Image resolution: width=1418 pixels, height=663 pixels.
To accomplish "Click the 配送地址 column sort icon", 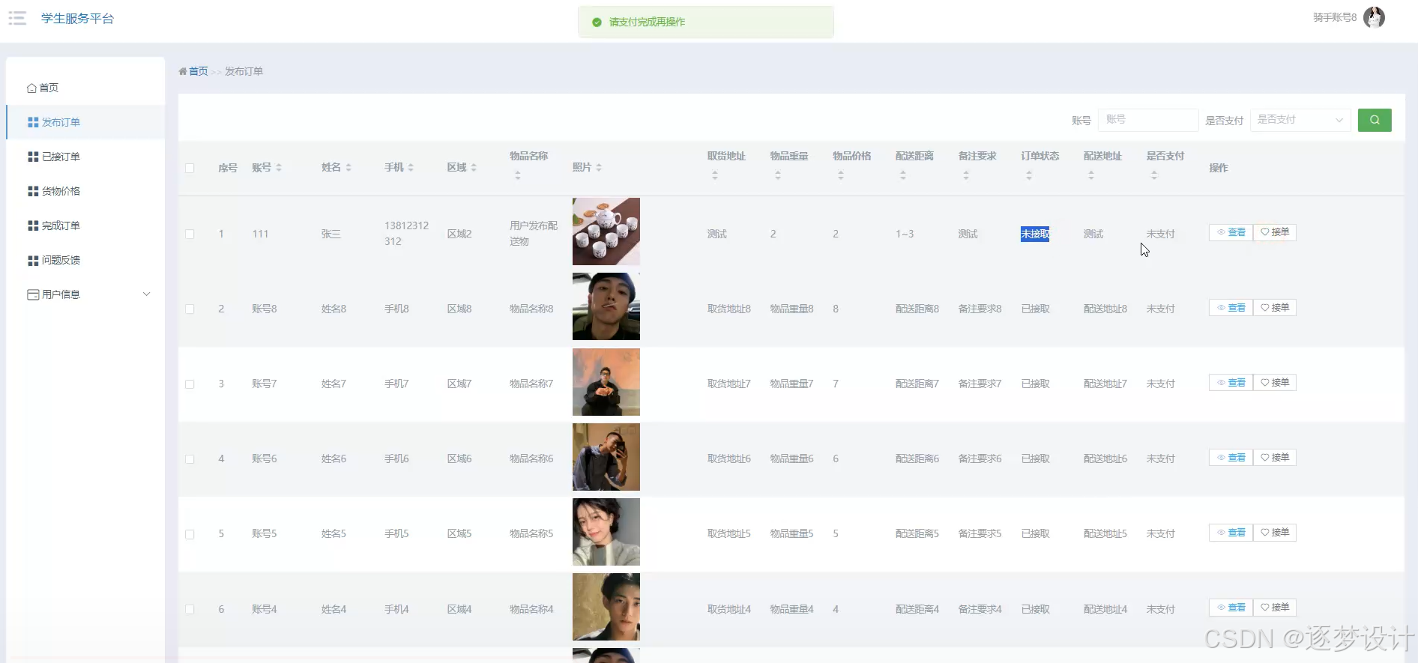I will click(1091, 175).
